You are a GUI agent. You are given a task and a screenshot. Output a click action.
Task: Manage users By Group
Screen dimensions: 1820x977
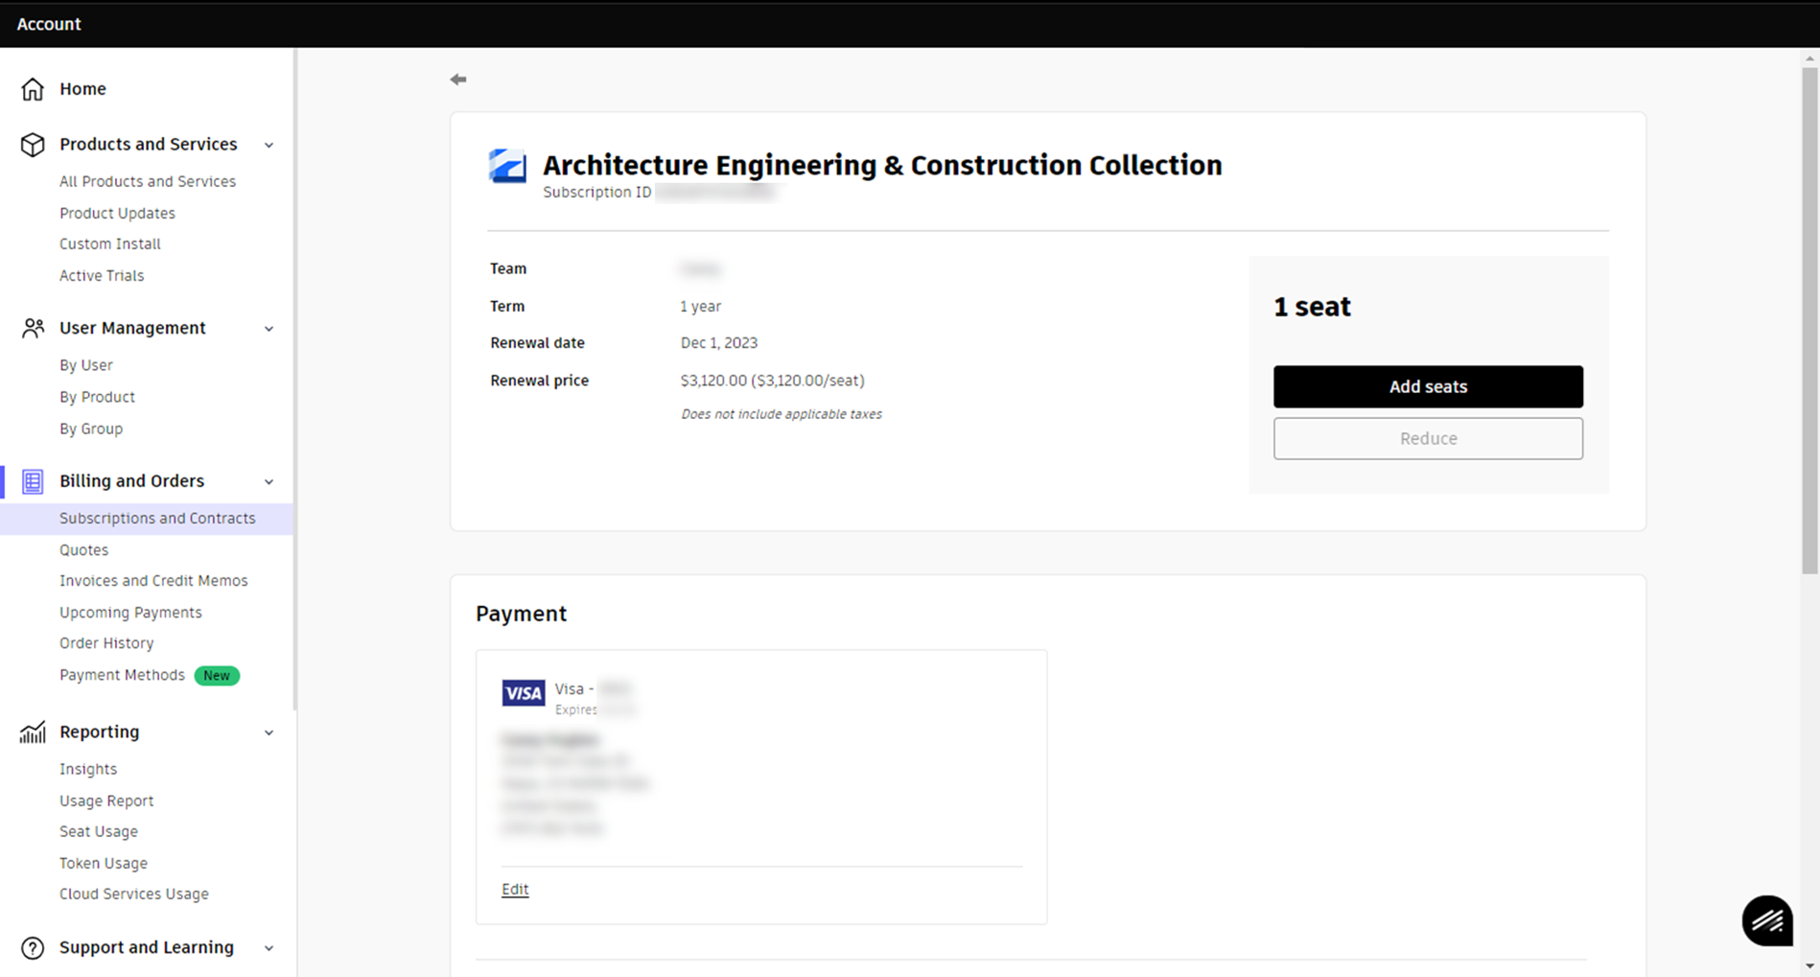click(x=91, y=429)
